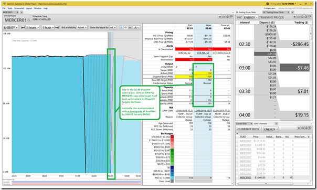Open MERCER01 link in $0.00 bid row
This screenshot has width=317, height=190.
[246, 161]
